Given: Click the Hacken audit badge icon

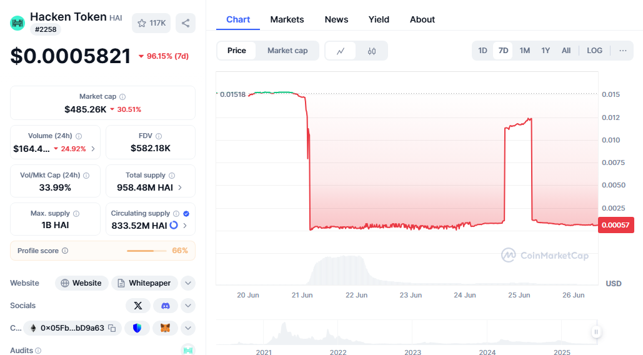Looking at the screenshot, I should point(188,350).
